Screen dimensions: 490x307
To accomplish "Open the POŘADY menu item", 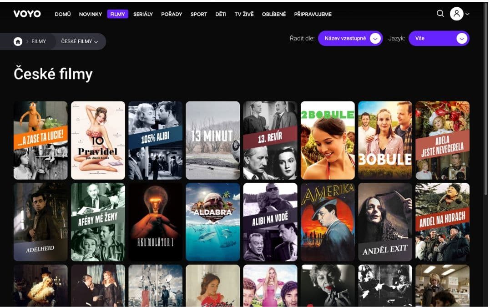I will click(x=172, y=14).
